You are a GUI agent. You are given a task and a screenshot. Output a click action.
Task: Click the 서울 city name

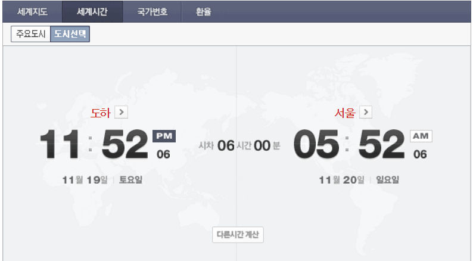click(345, 113)
